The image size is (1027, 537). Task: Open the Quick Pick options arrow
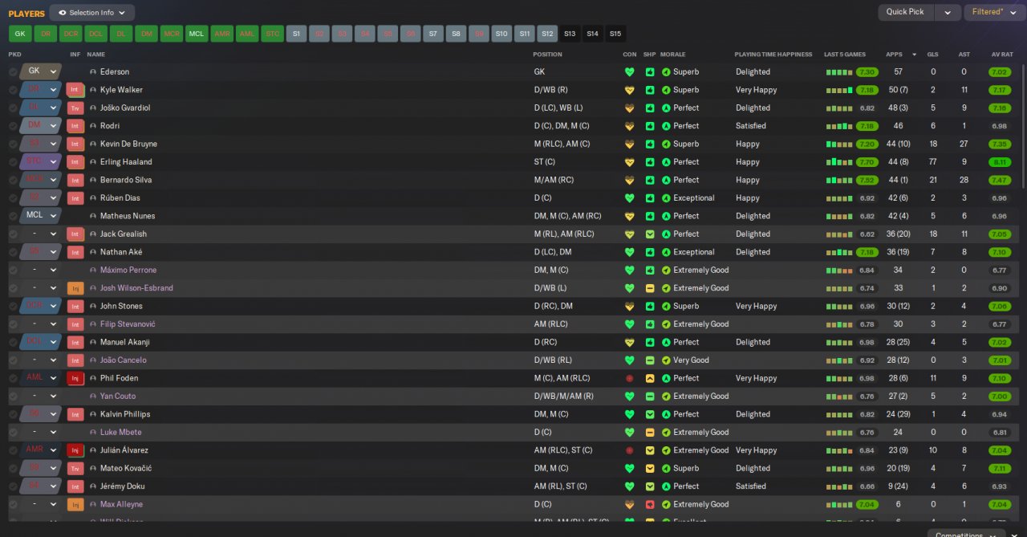pos(947,12)
